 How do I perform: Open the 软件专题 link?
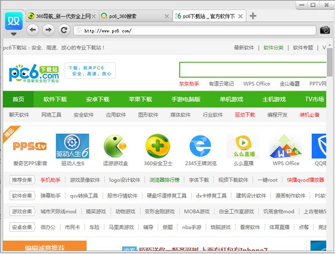(x=303, y=48)
